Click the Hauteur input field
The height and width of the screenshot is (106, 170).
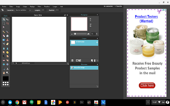click(x=58, y=10)
